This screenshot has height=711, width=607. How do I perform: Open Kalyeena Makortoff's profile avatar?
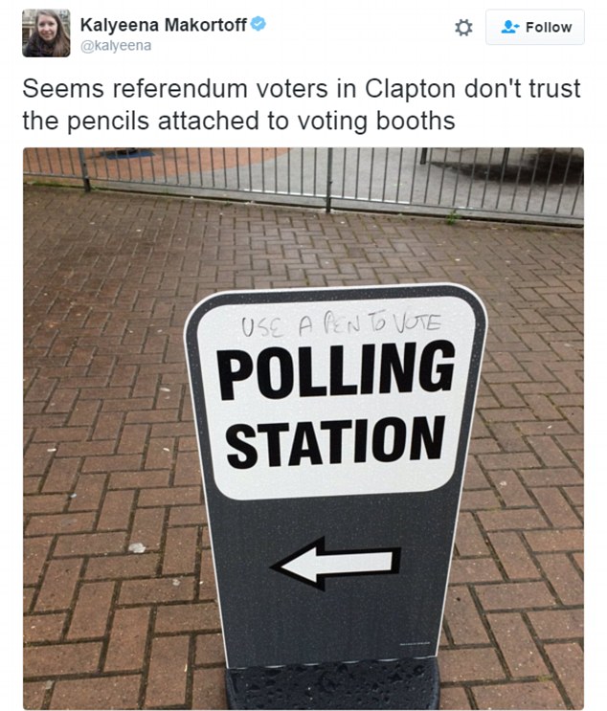44,33
